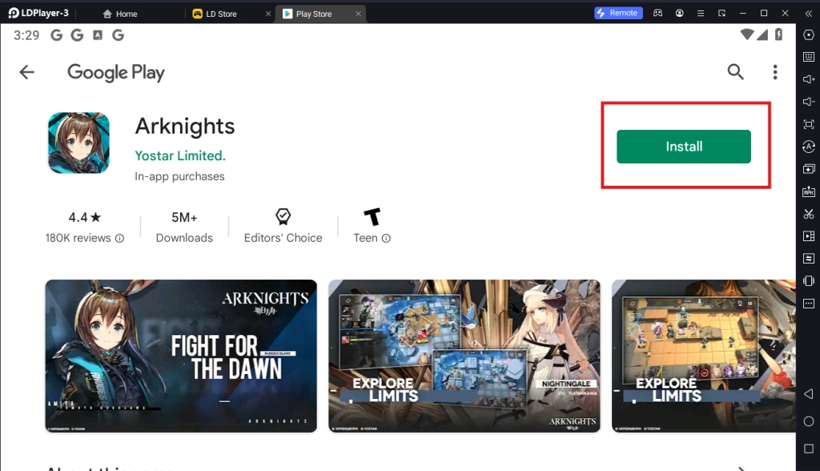The width and height of the screenshot is (820, 471).
Task: Open the Google Play search icon
Action: pyautogui.click(x=735, y=72)
